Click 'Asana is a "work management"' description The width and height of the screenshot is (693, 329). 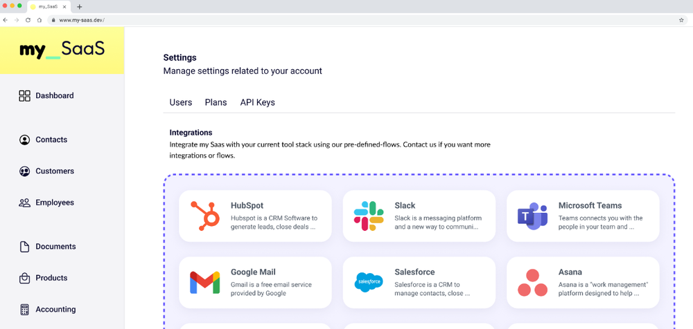[603, 285]
